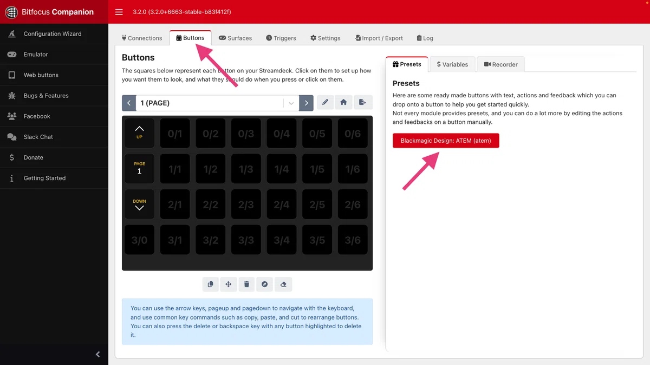Select button slot 2/1

coord(175,204)
